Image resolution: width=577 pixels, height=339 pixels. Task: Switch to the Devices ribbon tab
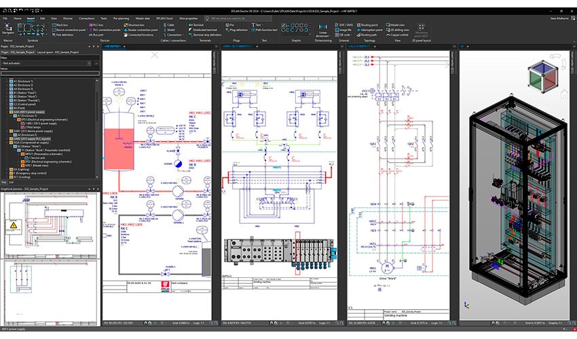point(68,18)
